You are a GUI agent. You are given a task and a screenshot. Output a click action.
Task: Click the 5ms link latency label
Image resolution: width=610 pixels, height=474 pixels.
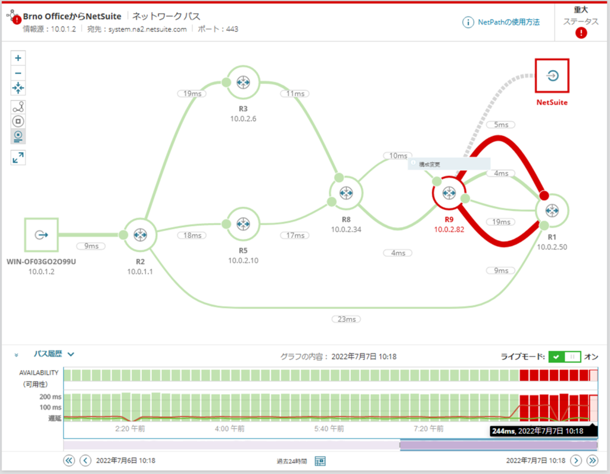pyautogui.click(x=500, y=125)
